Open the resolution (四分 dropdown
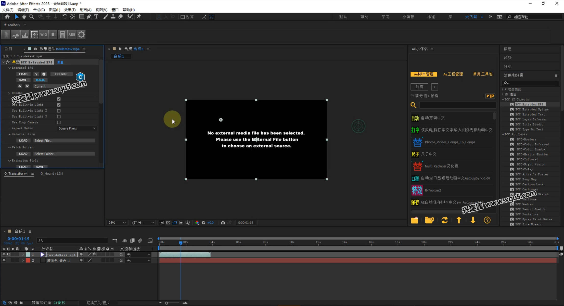This screenshot has height=306, width=564. click(x=143, y=223)
